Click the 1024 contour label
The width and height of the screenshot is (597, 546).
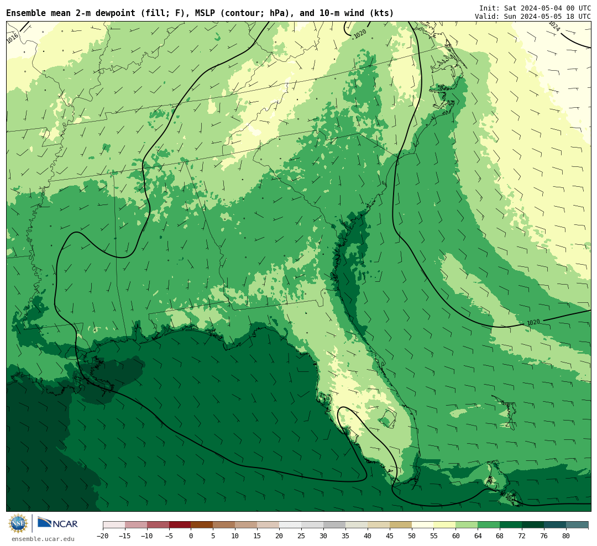click(x=554, y=26)
